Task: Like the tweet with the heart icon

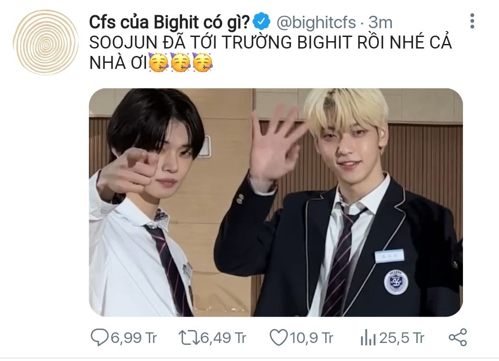Action: 279,337
